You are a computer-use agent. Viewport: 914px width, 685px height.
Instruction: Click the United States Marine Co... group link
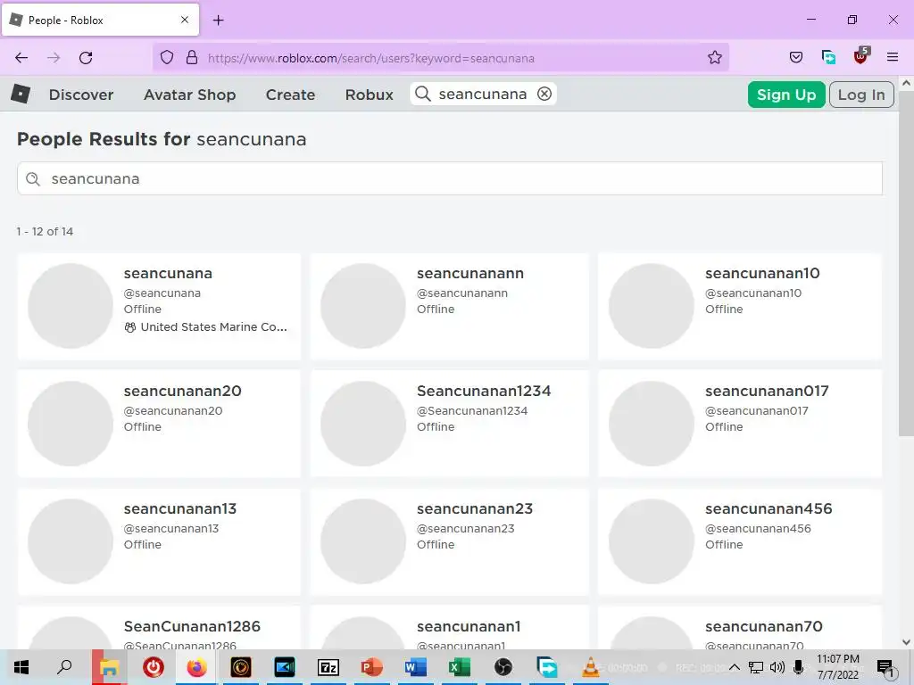point(206,326)
